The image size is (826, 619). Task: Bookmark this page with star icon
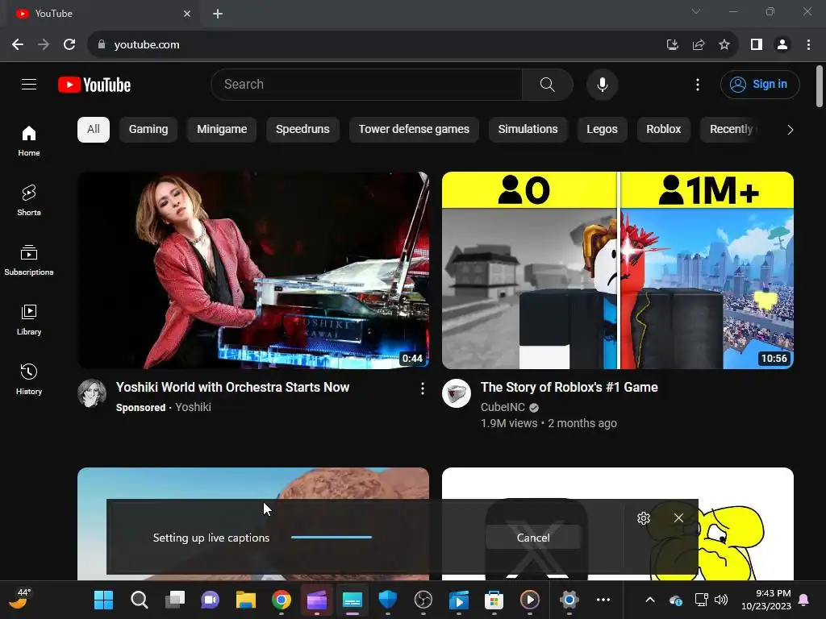point(724,45)
